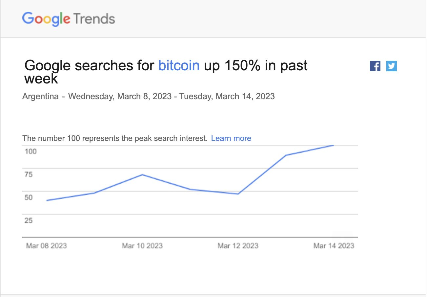Select the first chart point at Mar 08
This screenshot has height=297, width=427.
pos(47,200)
